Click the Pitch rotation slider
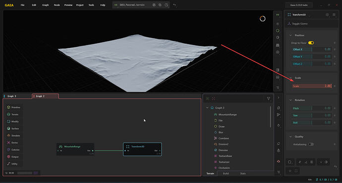 (312, 108)
